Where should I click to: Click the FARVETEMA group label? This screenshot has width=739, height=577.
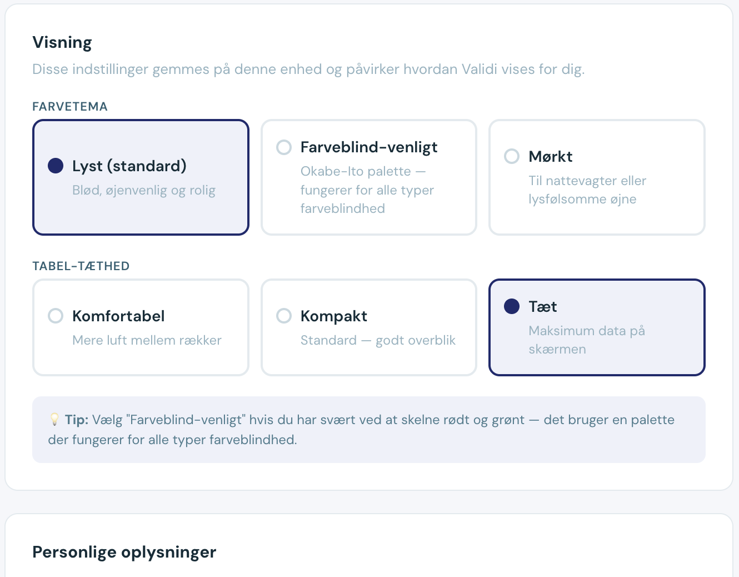tap(70, 106)
